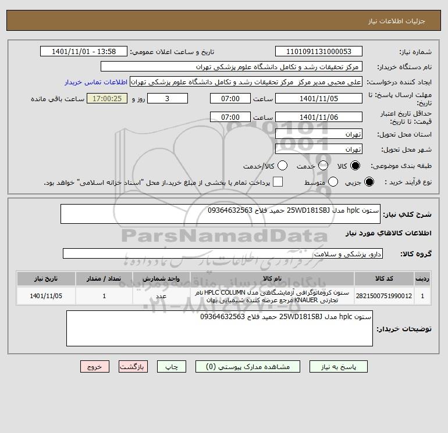Select the متوسط purchase type radio
The height and width of the screenshot is (433, 448).
click(x=333, y=182)
